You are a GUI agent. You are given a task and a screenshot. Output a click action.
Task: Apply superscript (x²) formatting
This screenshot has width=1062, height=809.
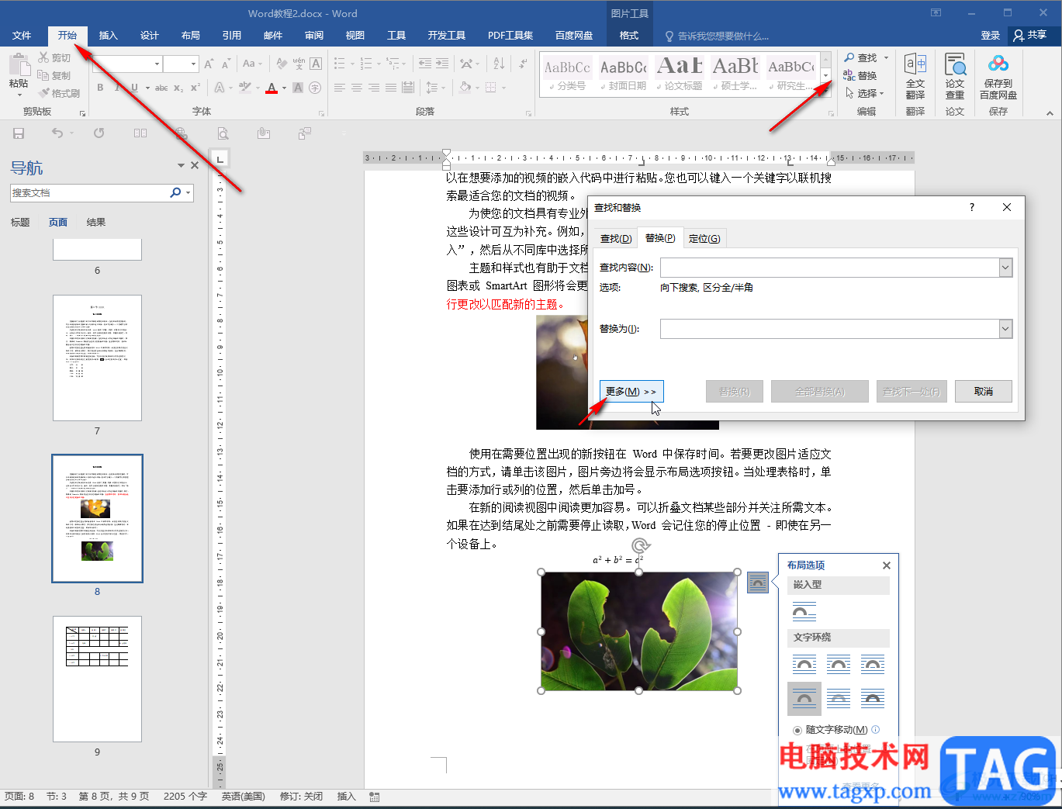coord(195,88)
